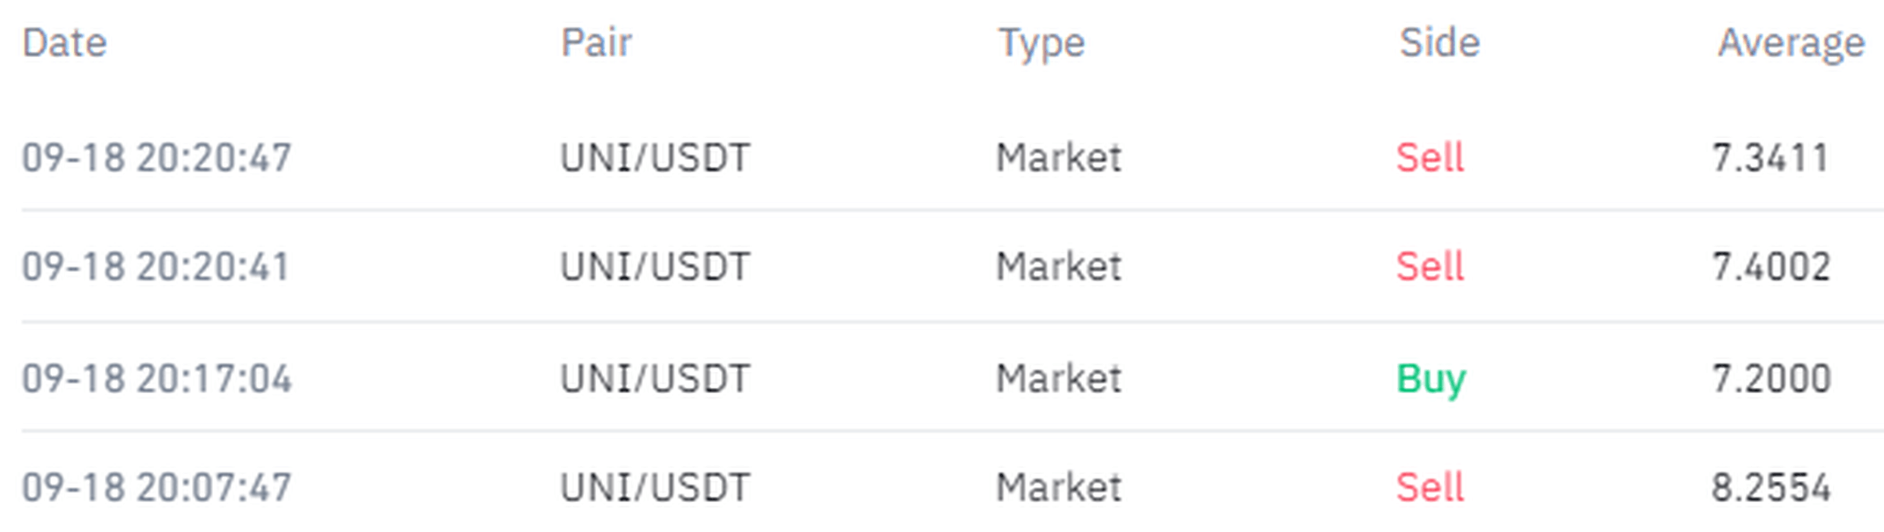Image resolution: width=1884 pixels, height=532 pixels.
Task: Select the 09-18 20:07:47 order date
Action: tap(156, 488)
